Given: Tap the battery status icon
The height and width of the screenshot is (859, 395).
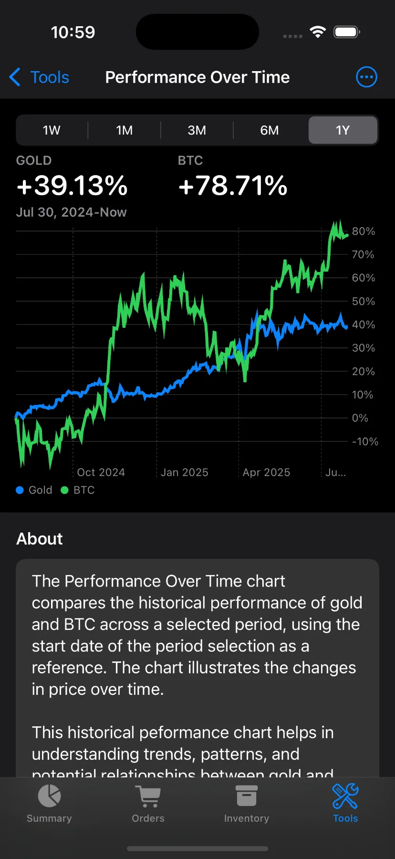Looking at the screenshot, I should (347, 32).
